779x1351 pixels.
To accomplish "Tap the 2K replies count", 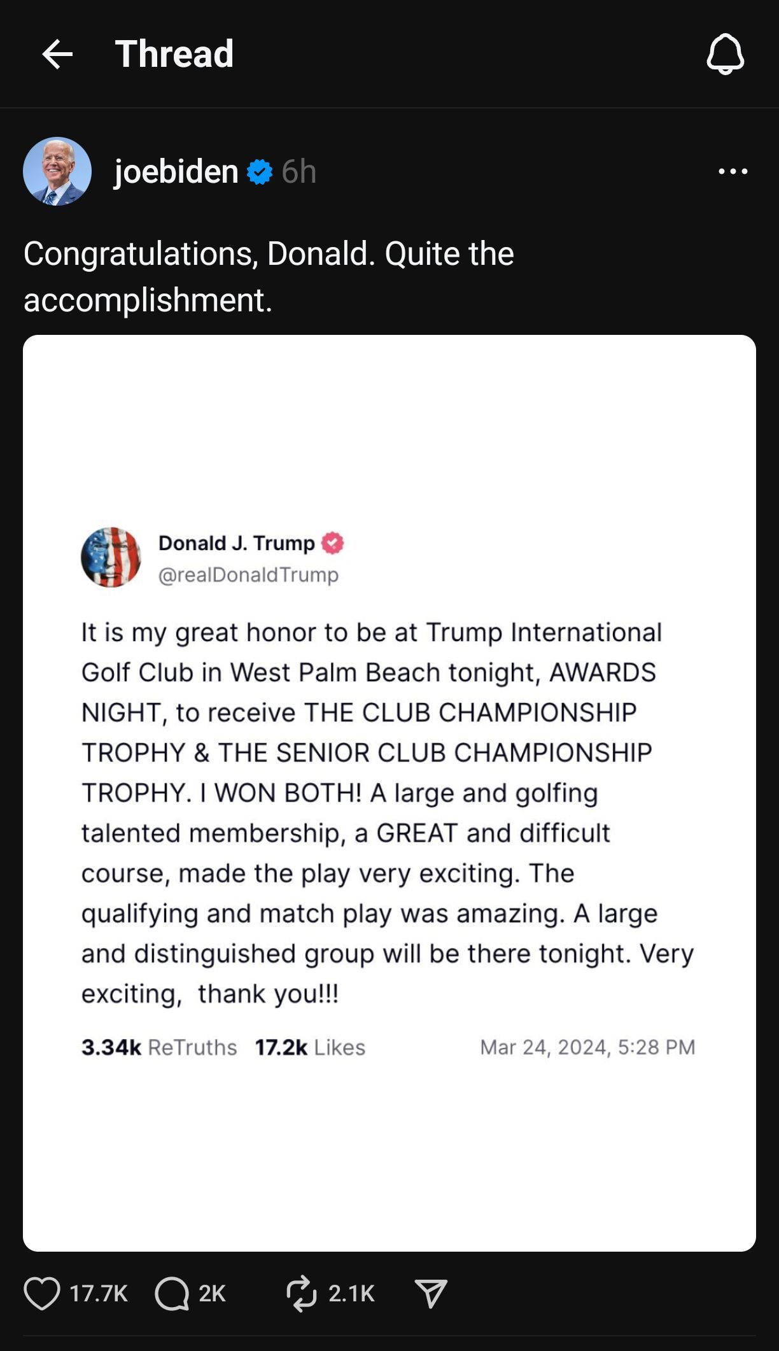I will [212, 1294].
